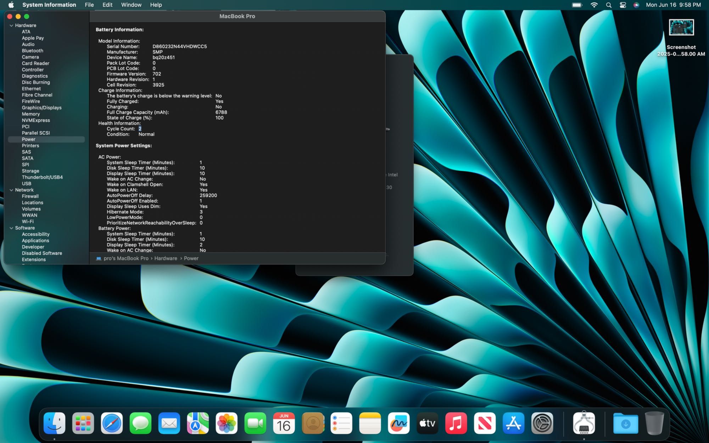
Task: Click the Siri menu bar icon
Action: click(636, 5)
